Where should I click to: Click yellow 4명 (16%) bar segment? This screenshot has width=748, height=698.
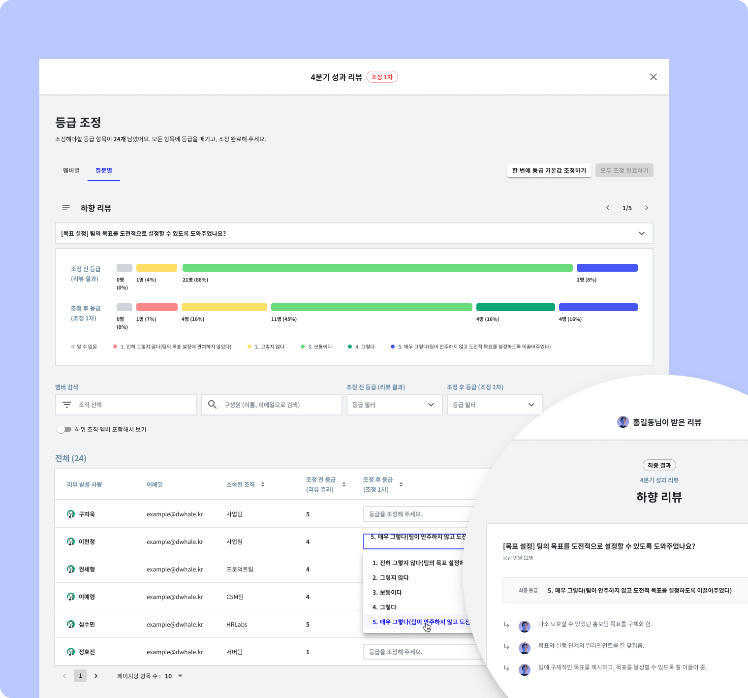(x=224, y=307)
